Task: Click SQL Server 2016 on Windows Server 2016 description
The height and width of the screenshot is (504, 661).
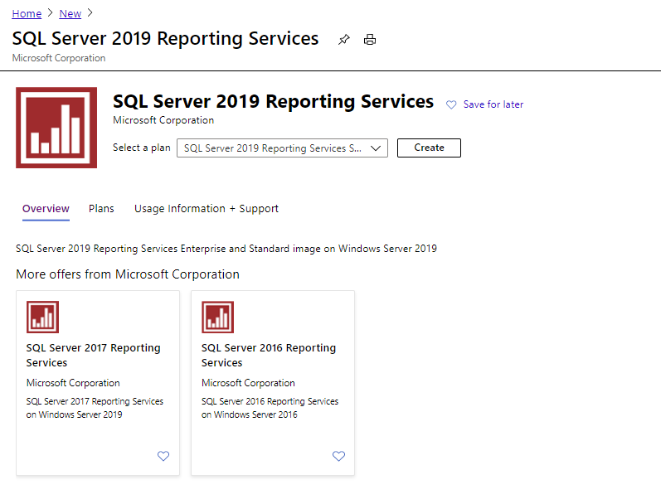Action: point(270,408)
